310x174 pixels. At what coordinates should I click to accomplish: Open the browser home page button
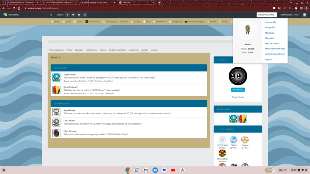pyautogui.click(x=19, y=8)
